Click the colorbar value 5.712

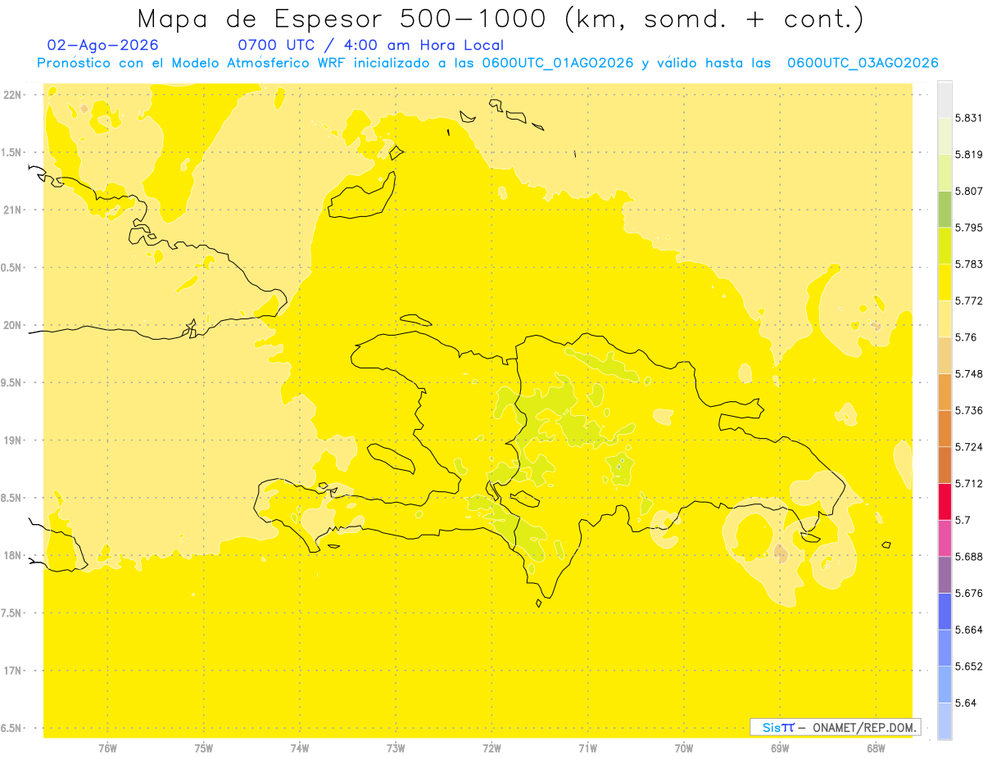pos(968,483)
